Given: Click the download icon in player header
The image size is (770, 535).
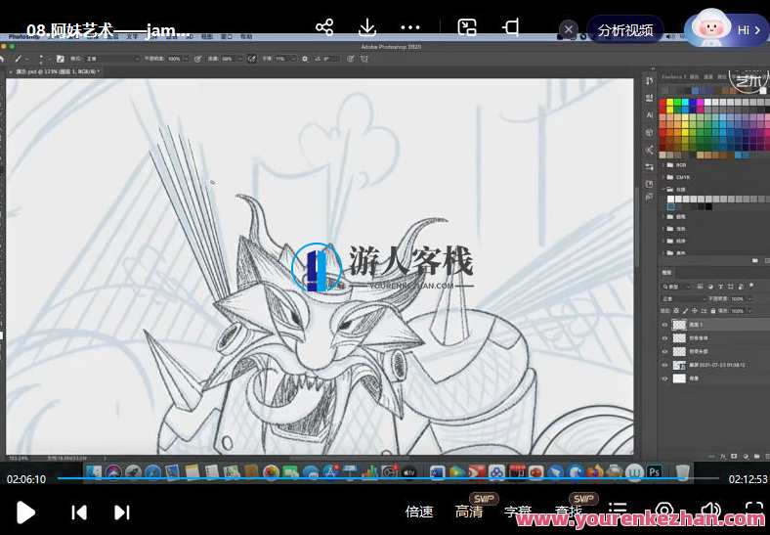Looking at the screenshot, I should tap(366, 28).
